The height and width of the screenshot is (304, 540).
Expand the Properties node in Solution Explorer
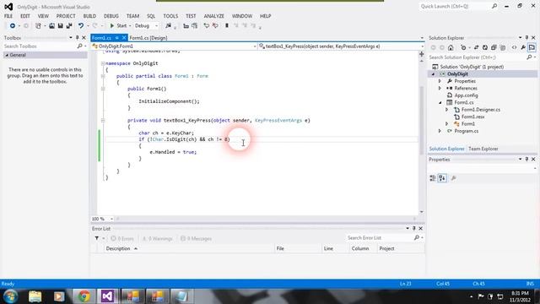click(x=440, y=81)
